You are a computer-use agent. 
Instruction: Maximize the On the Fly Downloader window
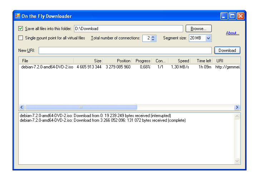click(232, 16)
